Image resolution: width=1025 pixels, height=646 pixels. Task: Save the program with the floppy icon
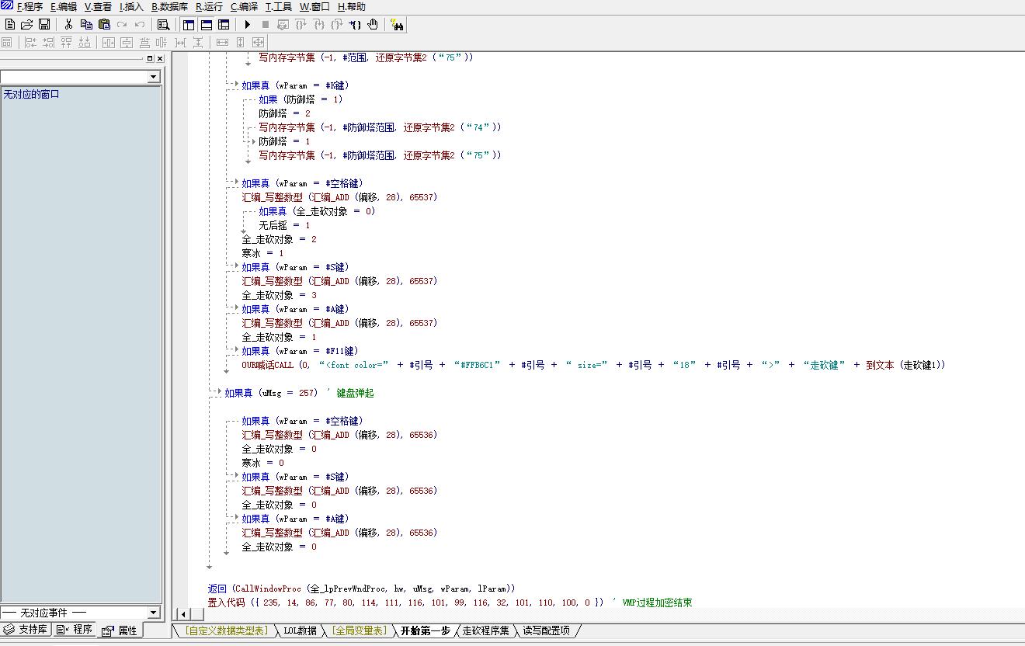coord(44,25)
